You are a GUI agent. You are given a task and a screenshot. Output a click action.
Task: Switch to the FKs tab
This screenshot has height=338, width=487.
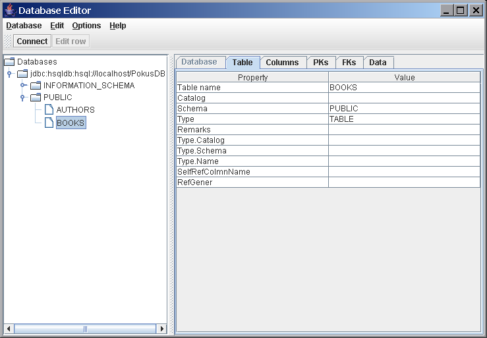[x=349, y=62]
